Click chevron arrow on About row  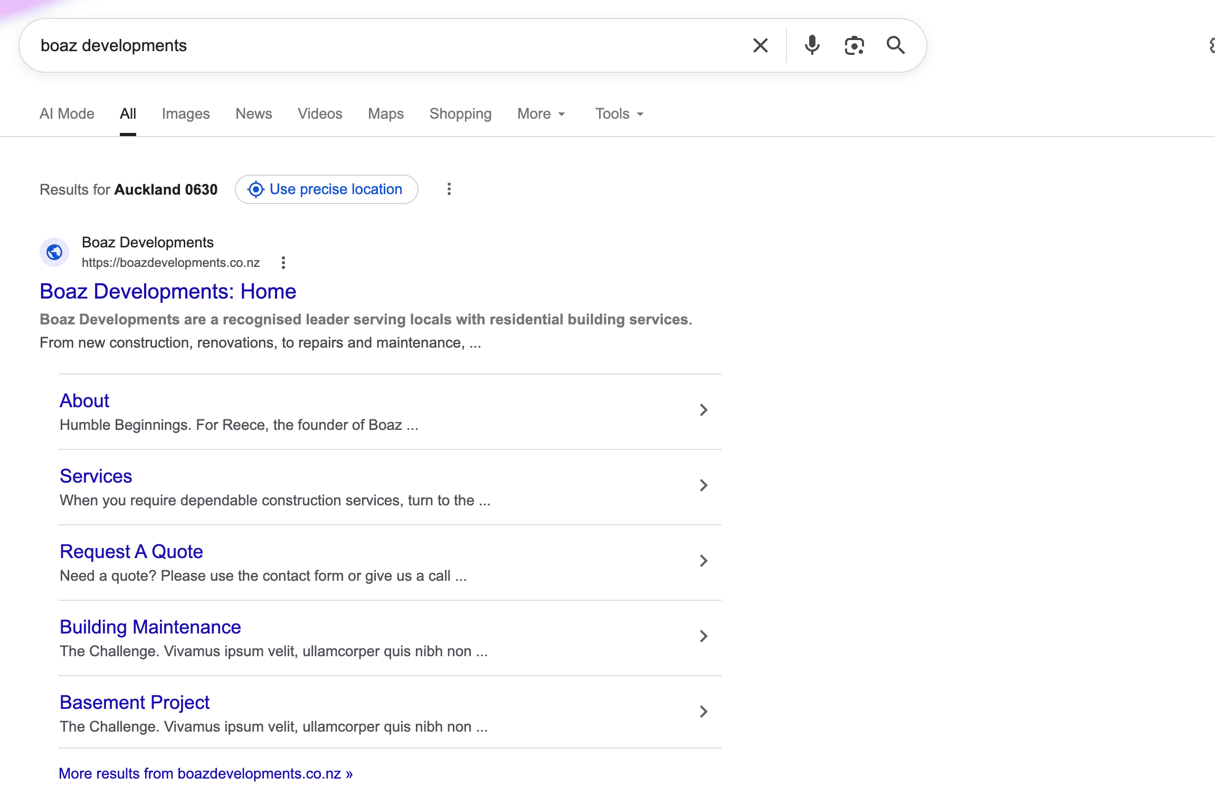[x=704, y=410]
